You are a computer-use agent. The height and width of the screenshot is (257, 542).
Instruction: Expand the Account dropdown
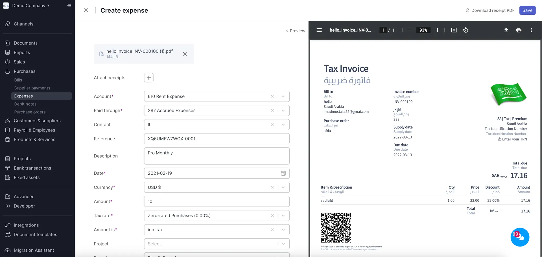[x=283, y=96]
